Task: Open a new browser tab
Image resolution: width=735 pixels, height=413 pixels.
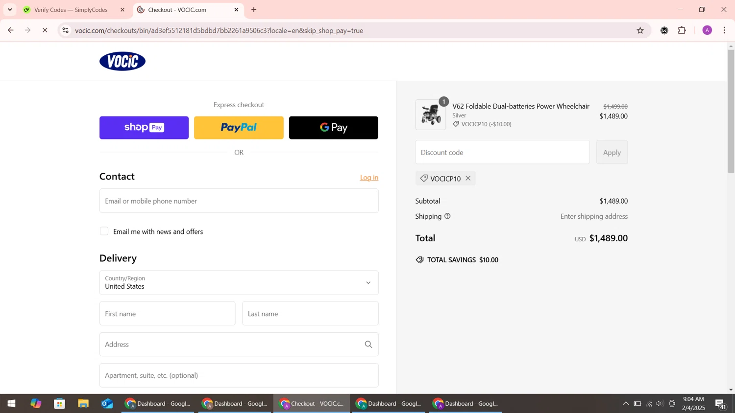Action: click(x=254, y=10)
